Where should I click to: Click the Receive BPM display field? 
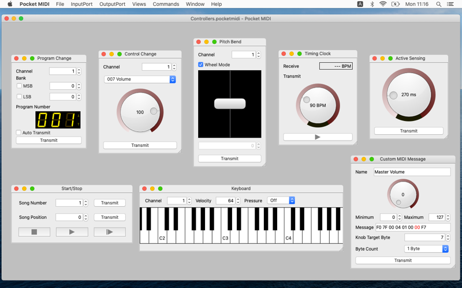[336, 66]
